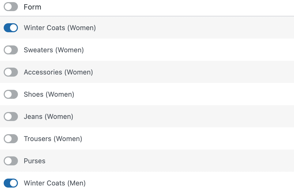294x191 pixels.
Task: Turn on the Accessories (Women) switch
Action: point(11,72)
